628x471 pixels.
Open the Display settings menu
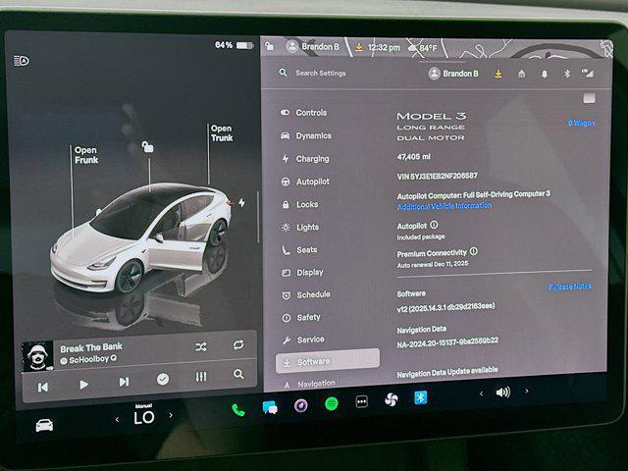(302, 273)
